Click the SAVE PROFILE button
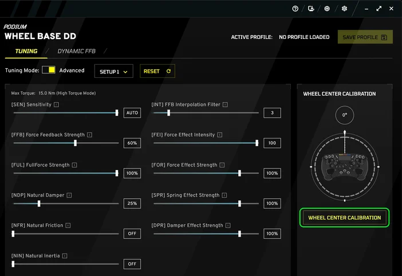This screenshot has height=276, width=402. pyautogui.click(x=365, y=37)
